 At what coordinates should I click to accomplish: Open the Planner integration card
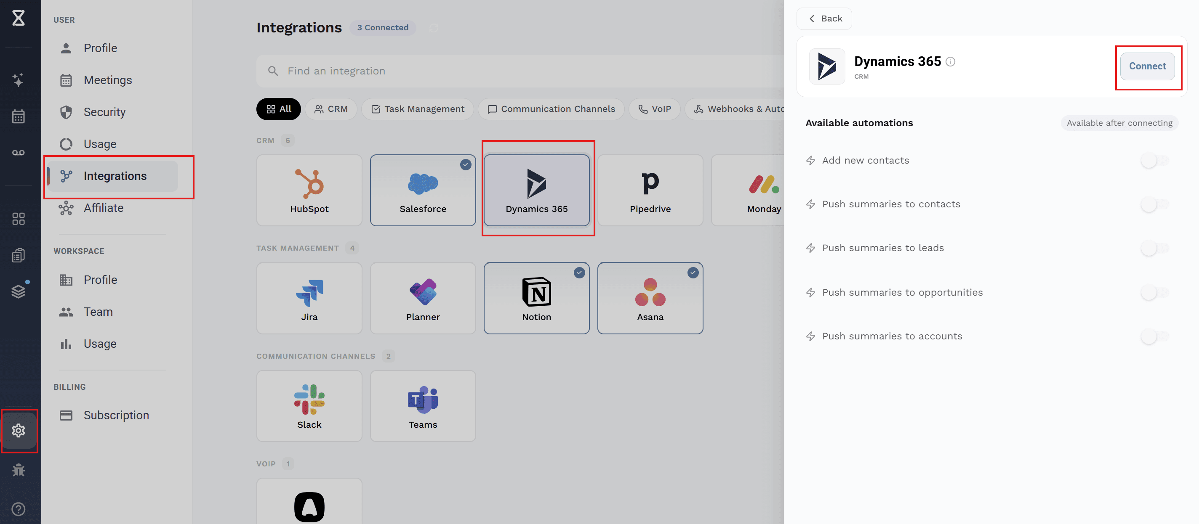(423, 299)
